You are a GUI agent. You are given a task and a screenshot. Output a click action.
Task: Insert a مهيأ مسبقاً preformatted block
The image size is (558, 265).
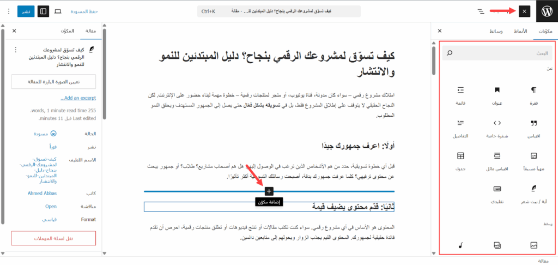pos(533,161)
